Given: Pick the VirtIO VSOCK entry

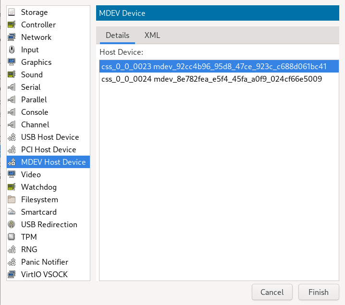Looking at the screenshot, I should pyautogui.click(x=48, y=274).
